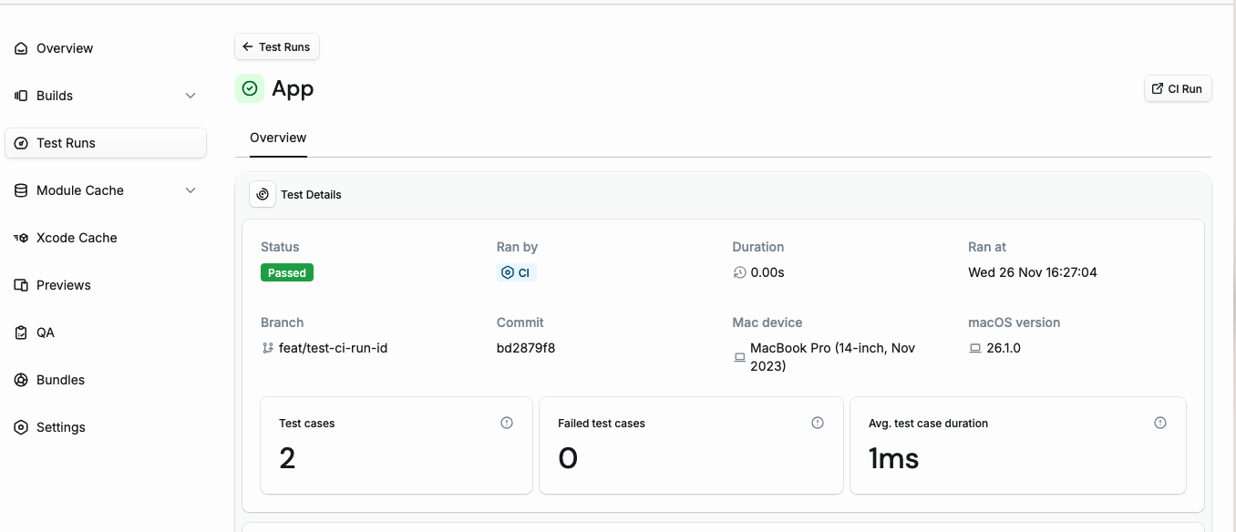Collapse the Module Cache section

tap(190, 189)
